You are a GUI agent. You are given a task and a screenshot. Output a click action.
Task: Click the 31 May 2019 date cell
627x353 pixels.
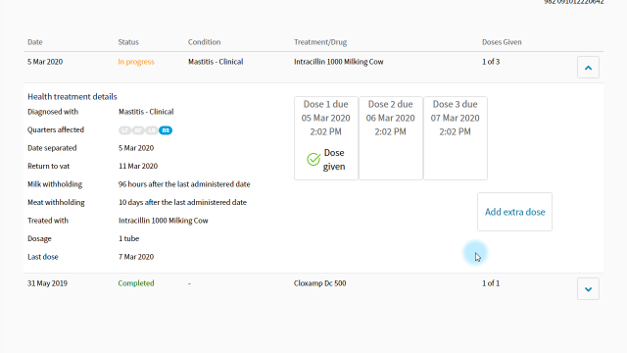(47, 283)
